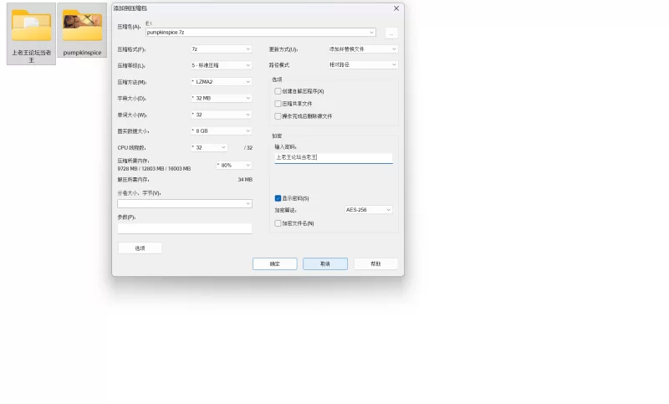The height and width of the screenshot is (404, 669).
Task: Click the pumpkinspice folder icon
Action: [82, 27]
